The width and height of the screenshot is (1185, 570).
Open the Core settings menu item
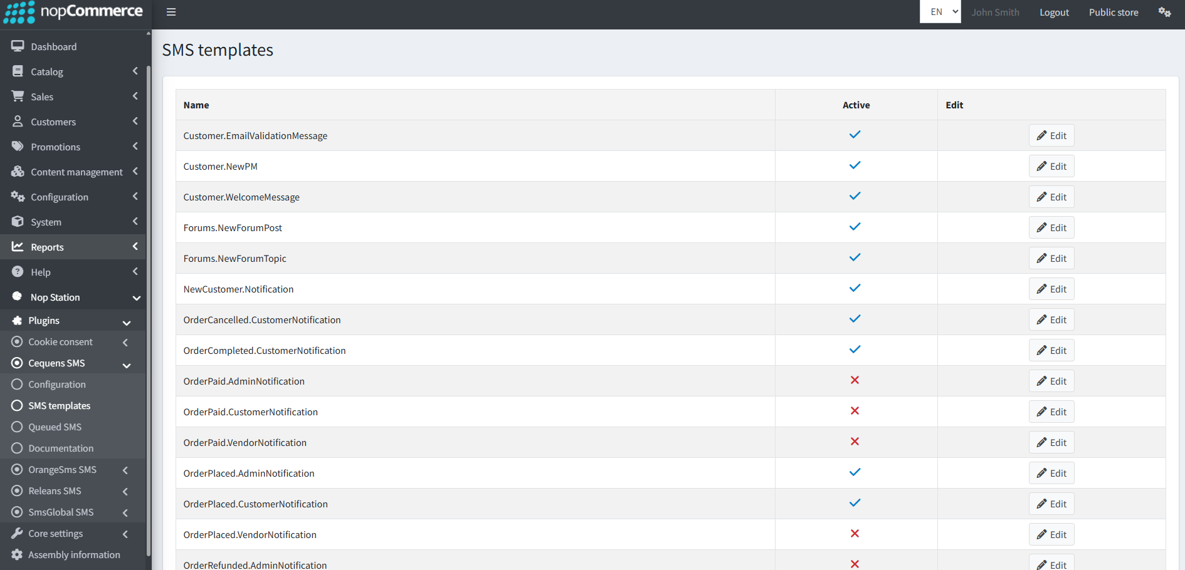73,533
